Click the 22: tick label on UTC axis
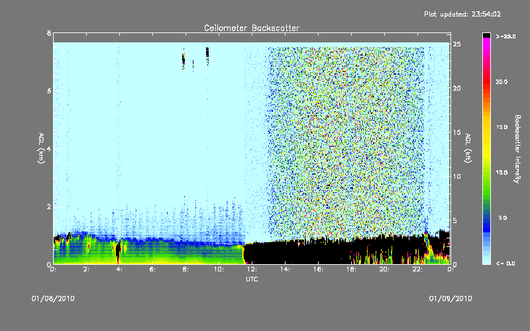530x331 pixels. click(x=417, y=269)
